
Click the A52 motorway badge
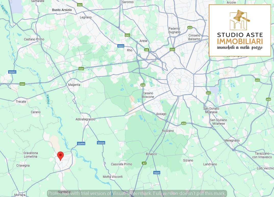(x=190, y=28)
